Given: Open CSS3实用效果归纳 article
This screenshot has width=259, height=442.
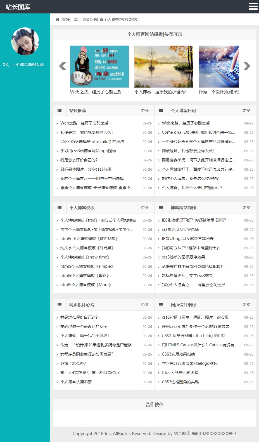Looking at the screenshot, I should [x=178, y=354].
